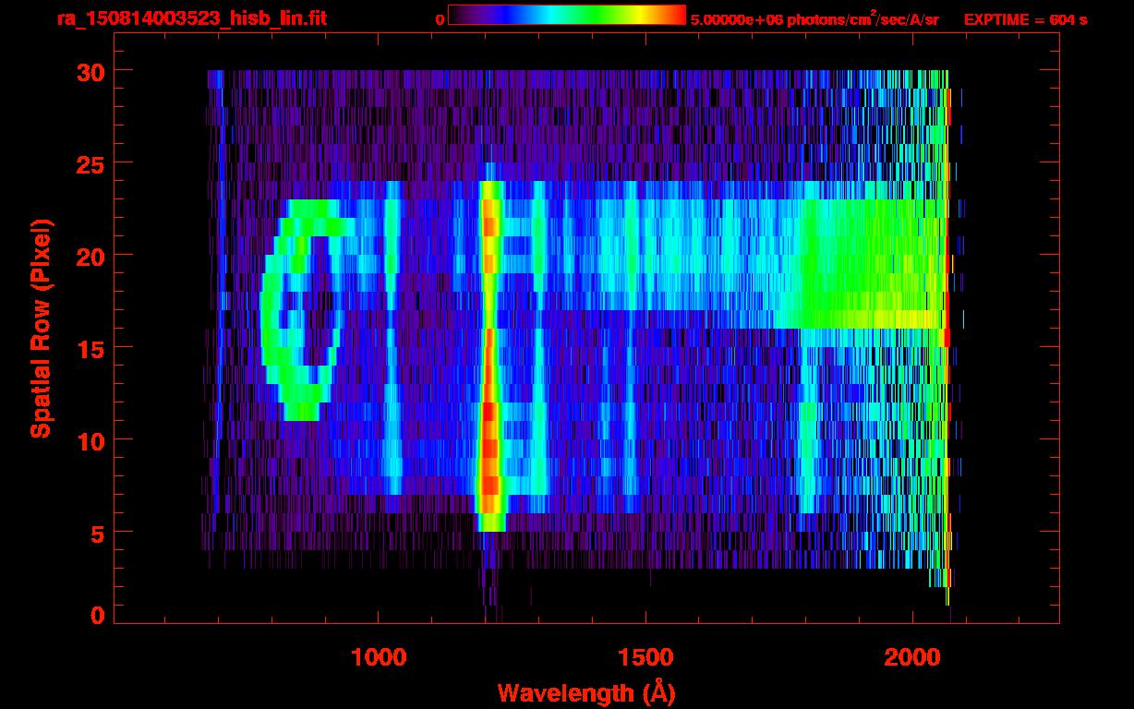Click the 1000 wavelength tick label
Screen dimensions: 1134x709
(379, 656)
